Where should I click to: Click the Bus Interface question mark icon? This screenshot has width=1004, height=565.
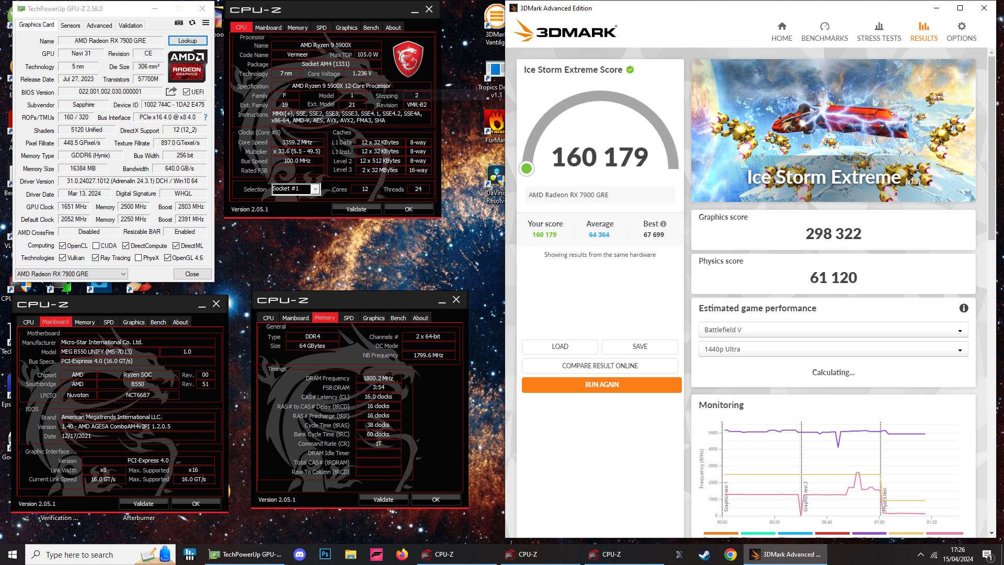(206, 117)
